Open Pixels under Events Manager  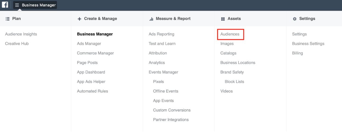tap(159, 82)
